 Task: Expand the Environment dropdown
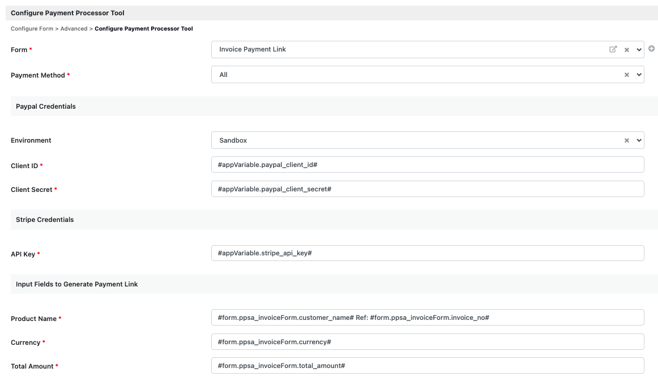click(639, 140)
